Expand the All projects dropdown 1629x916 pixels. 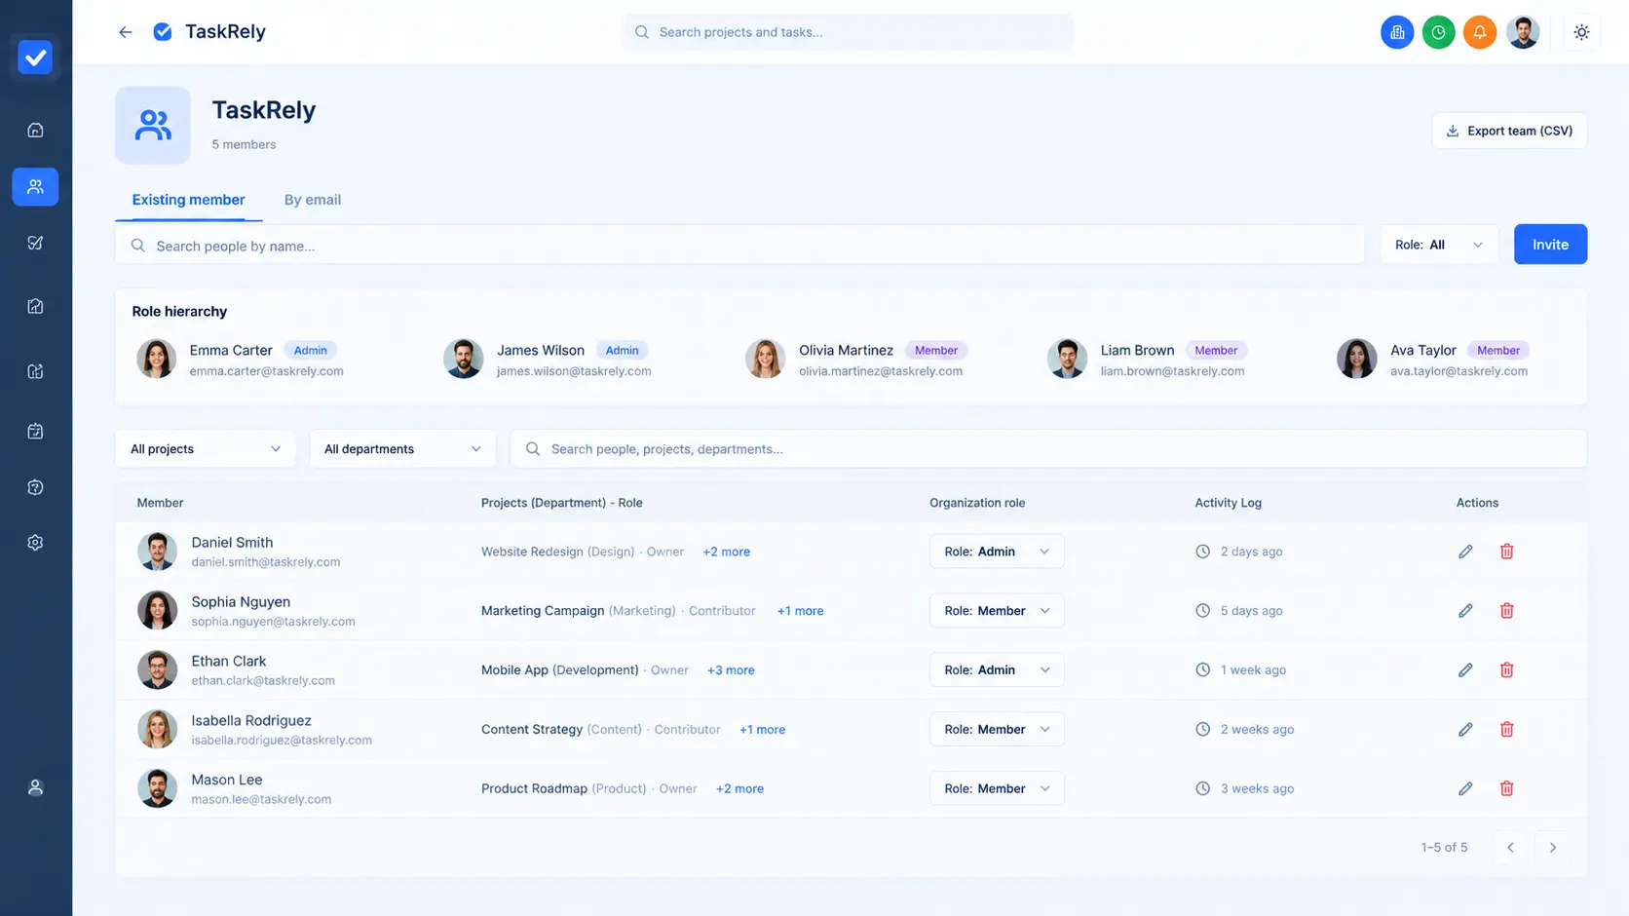point(206,449)
